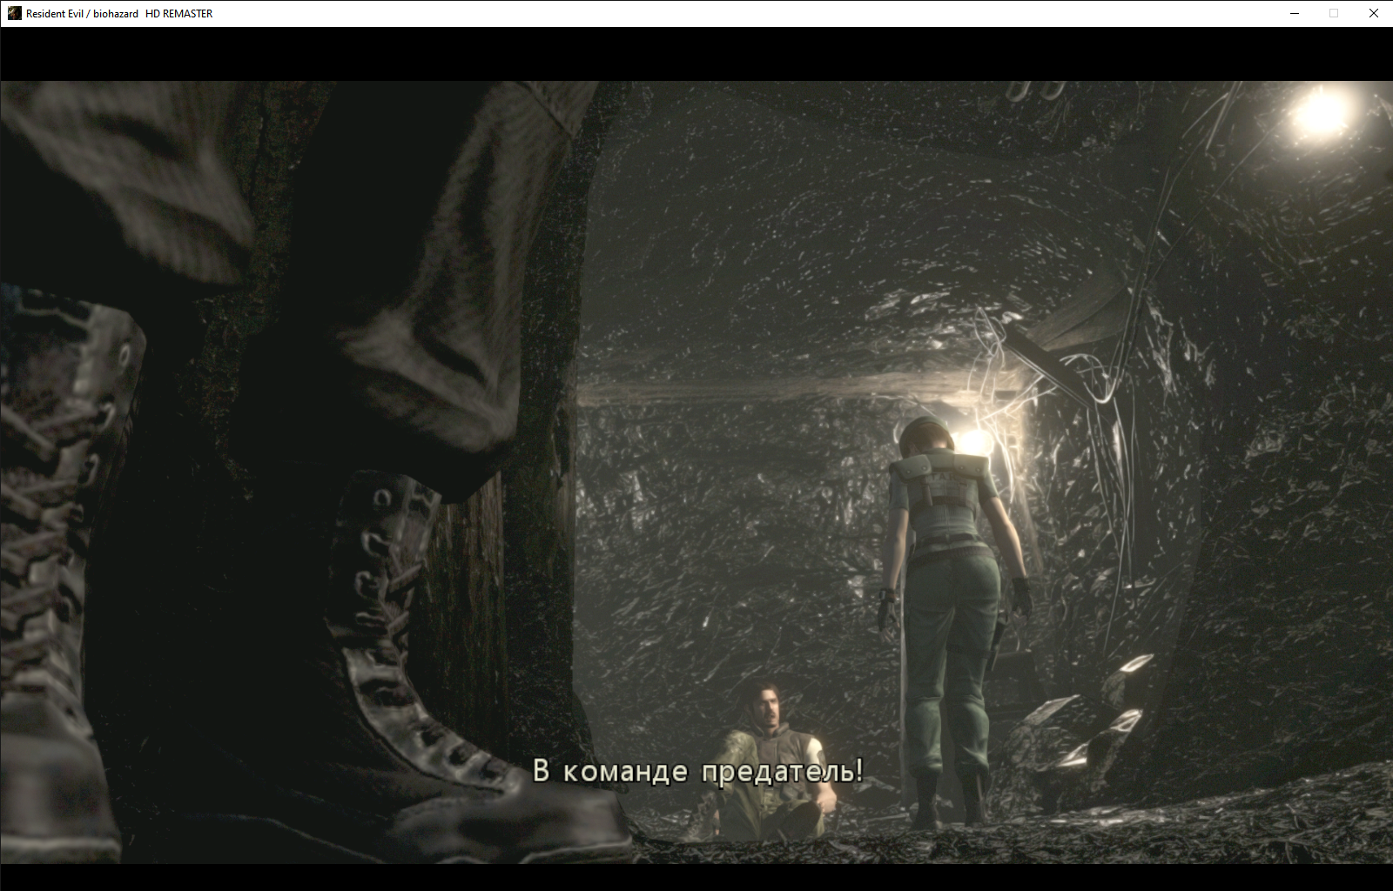
Task: Minimize the Resident Evil game window
Action: pos(1295,13)
